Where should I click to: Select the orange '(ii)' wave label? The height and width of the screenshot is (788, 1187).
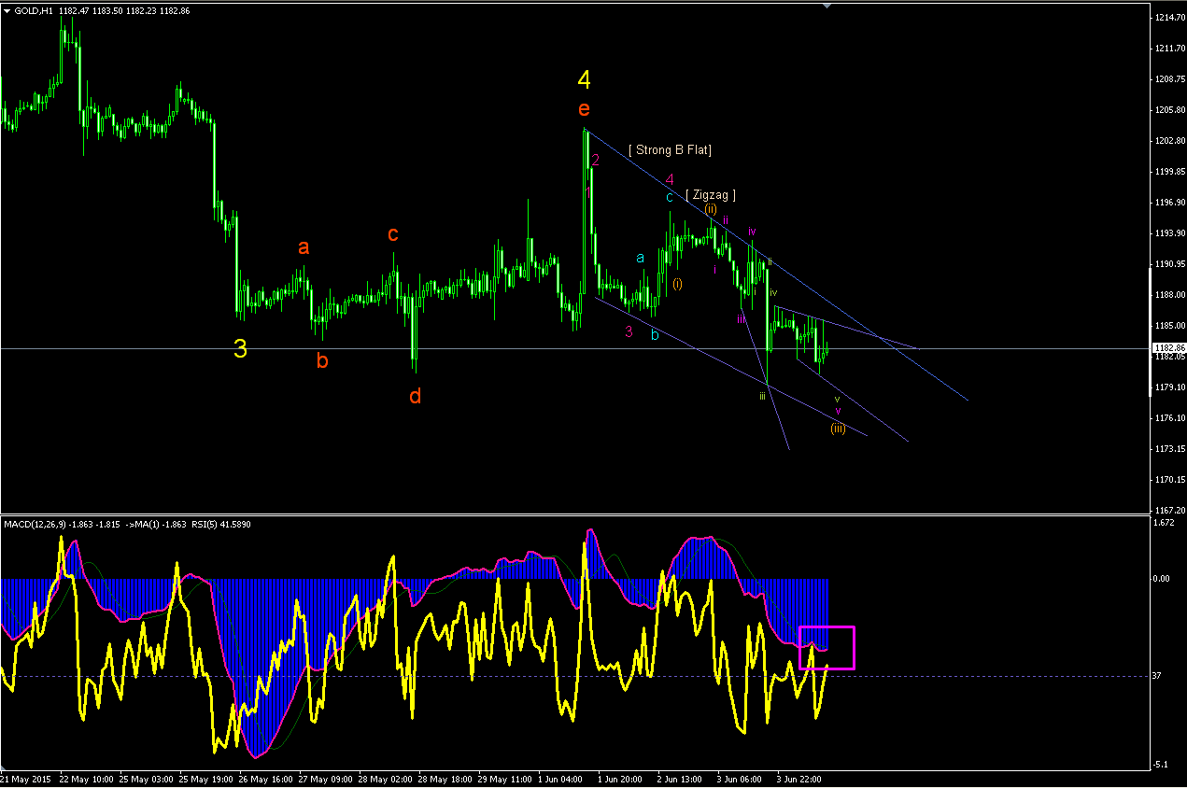click(x=711, y=209)
